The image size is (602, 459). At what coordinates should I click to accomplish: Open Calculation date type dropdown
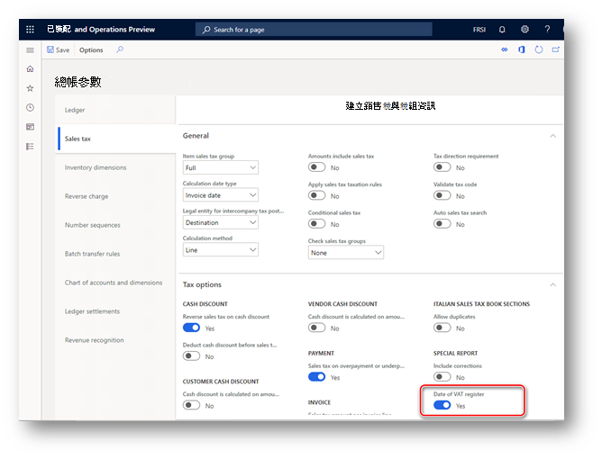[x=221, y=195]
